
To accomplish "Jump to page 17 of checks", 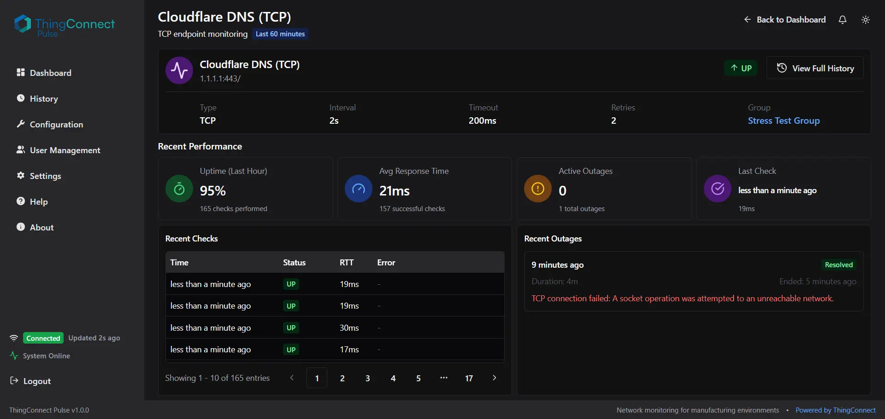I will point(469,378).
